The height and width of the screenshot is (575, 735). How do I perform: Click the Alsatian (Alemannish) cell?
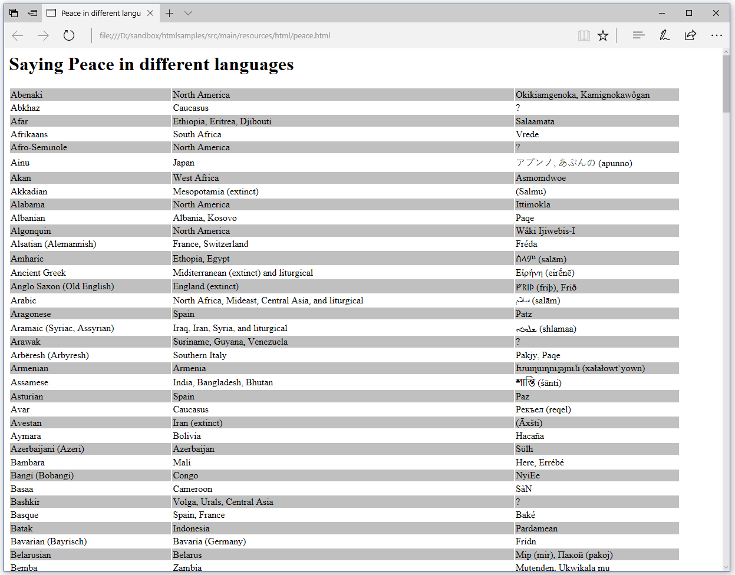pyautogui.click(x=90, y=244)
